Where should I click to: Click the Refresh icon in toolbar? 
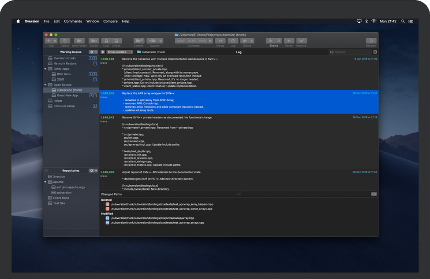point(371,41)
